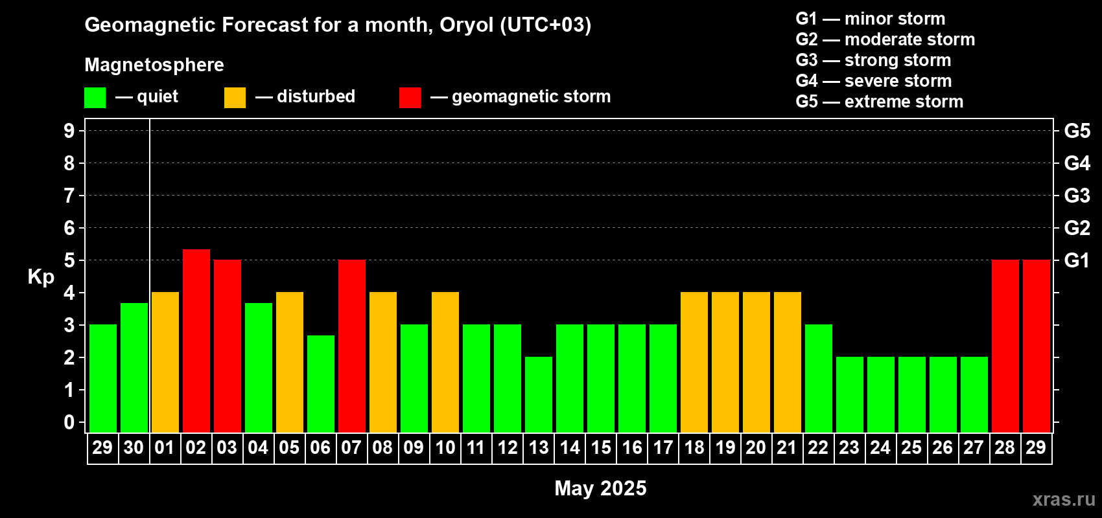Click the orange bar for May 21
The image size is (1102, 518).
pos(788,363)
